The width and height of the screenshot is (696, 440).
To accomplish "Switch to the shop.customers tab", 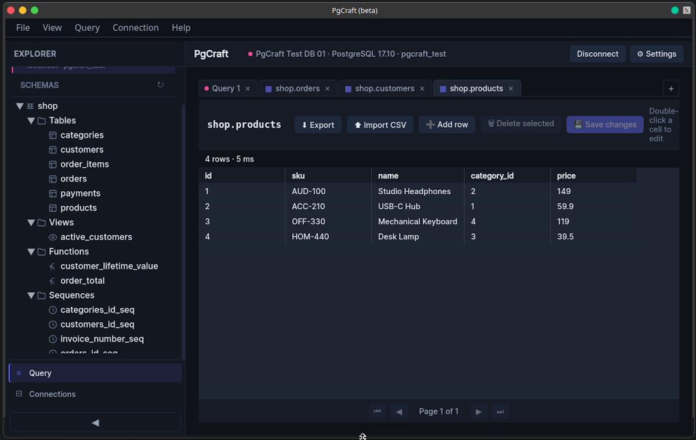I will coord(385,89).
